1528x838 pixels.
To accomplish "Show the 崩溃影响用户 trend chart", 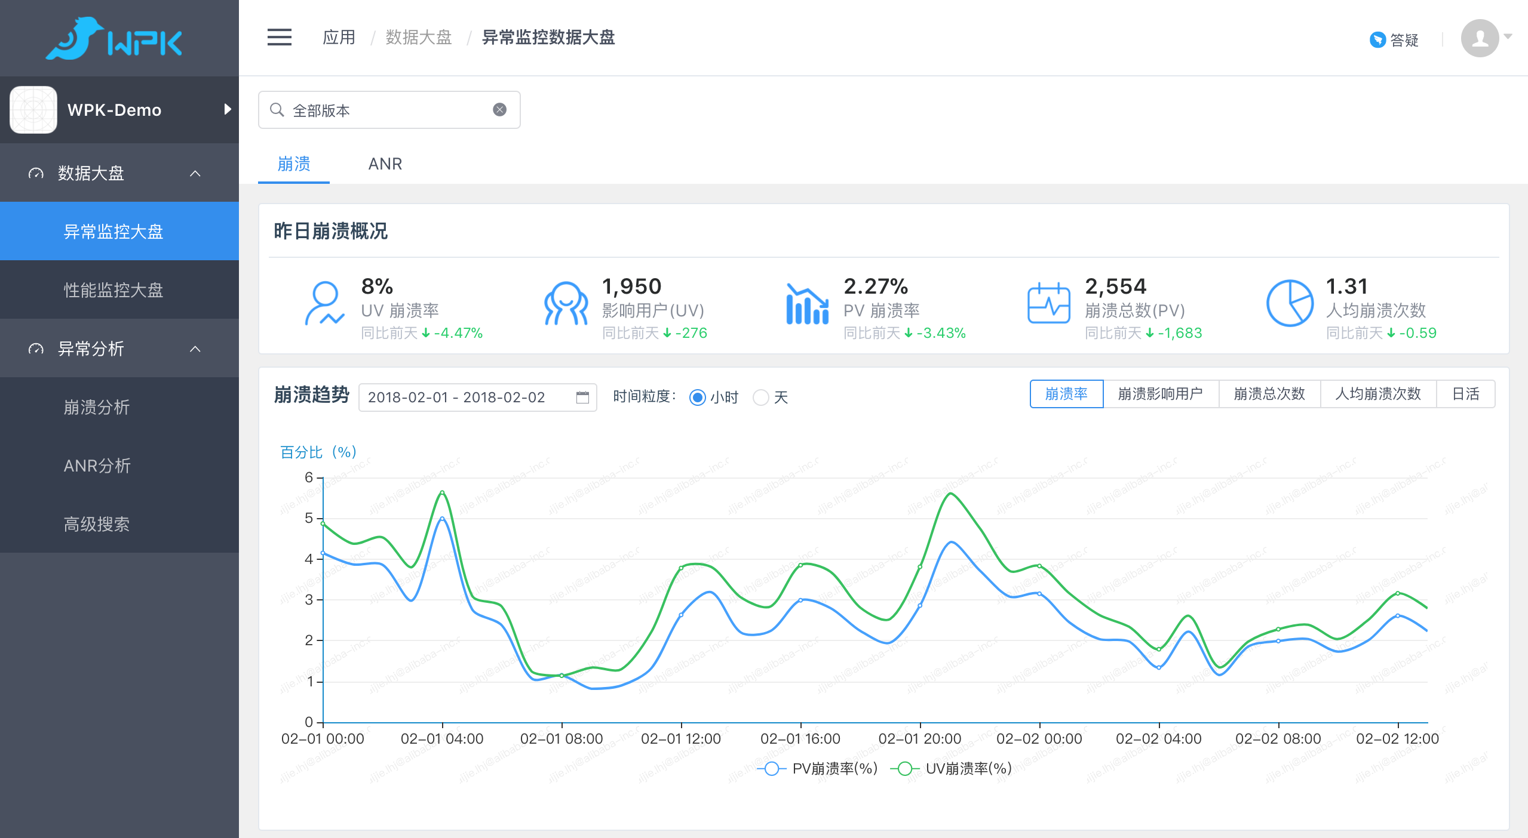I will (1160, 394).
